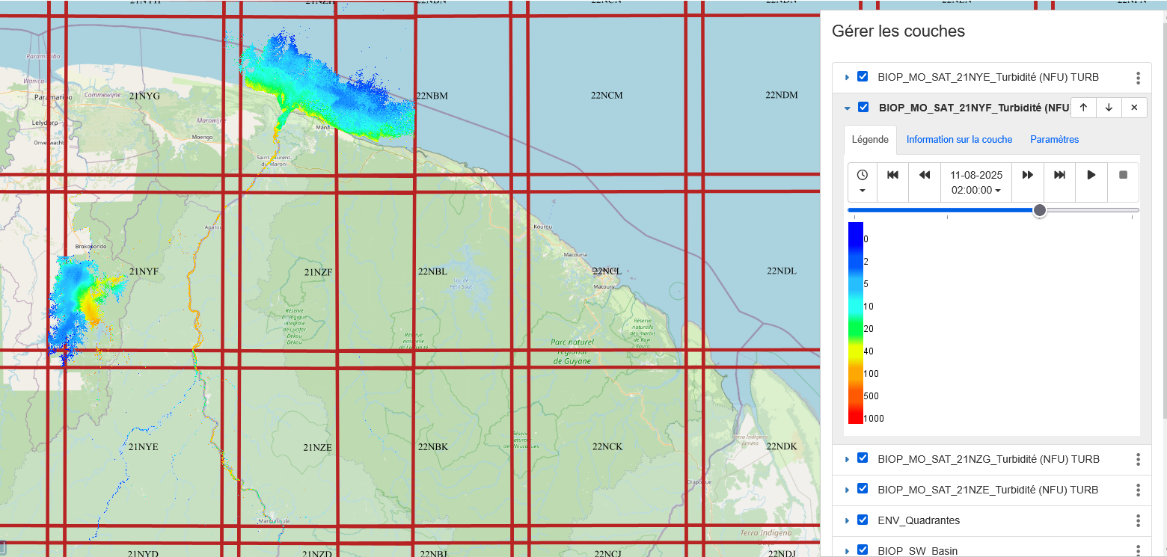Image resolution: width=1167 pixels, height=557 pixels.
Task: Click the clock icon in time controls
Action: tap(863, 175)
